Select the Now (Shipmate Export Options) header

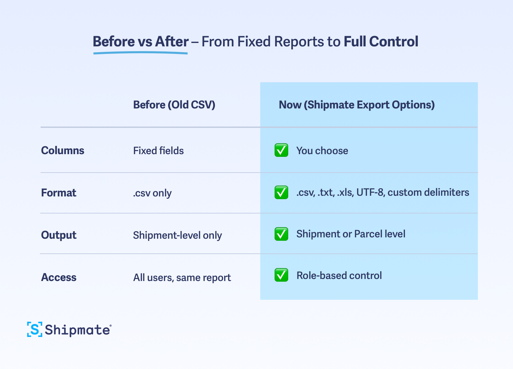point(356,105)
